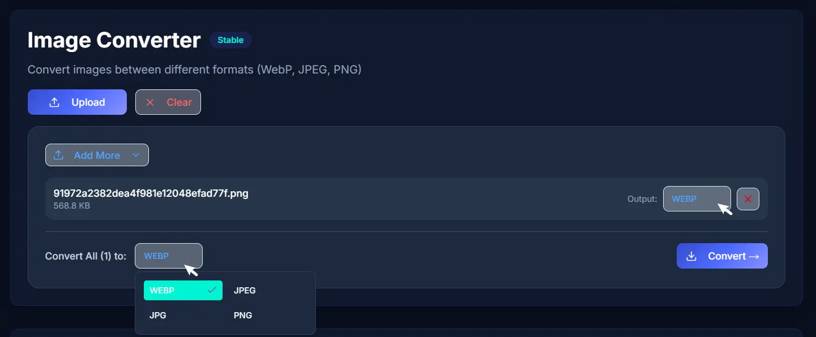816x337 pixels.
Task: Click the file name 91972a2382dea4f981e12048efad77f.png
Action: (151, 193)
